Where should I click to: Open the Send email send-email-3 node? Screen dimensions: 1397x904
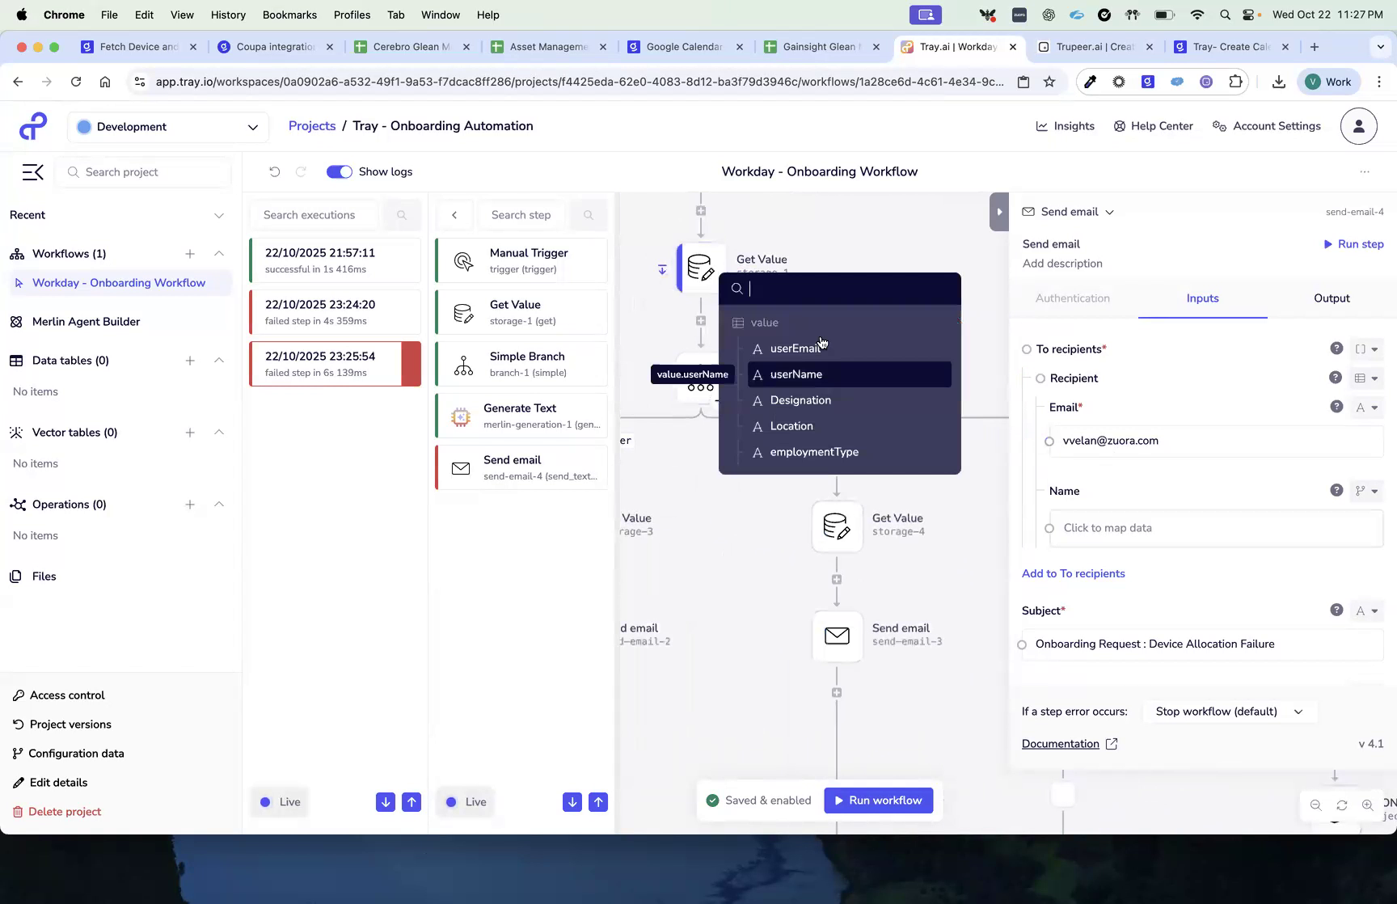point(837,636)
